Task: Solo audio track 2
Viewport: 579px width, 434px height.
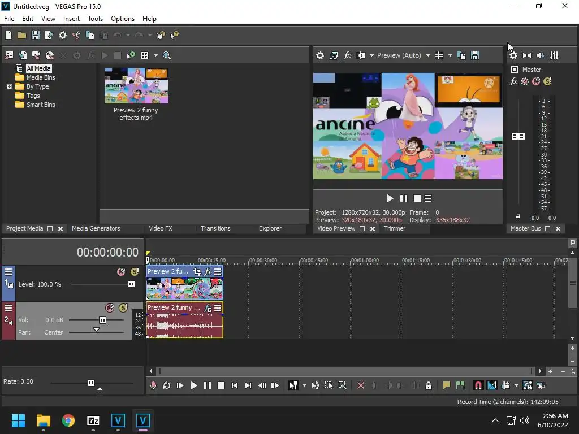Action: (x=123, y=308)
